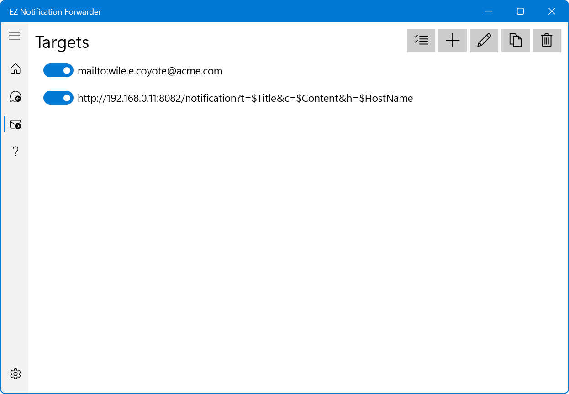This screenshot has height=394, width=569.
Task: Open the incoming notifications page in sidebar
Action: [16, 96]
